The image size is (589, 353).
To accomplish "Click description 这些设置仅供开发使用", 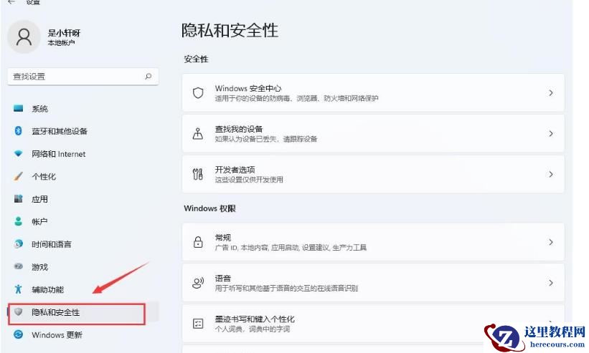I will [x=249, y=180].
